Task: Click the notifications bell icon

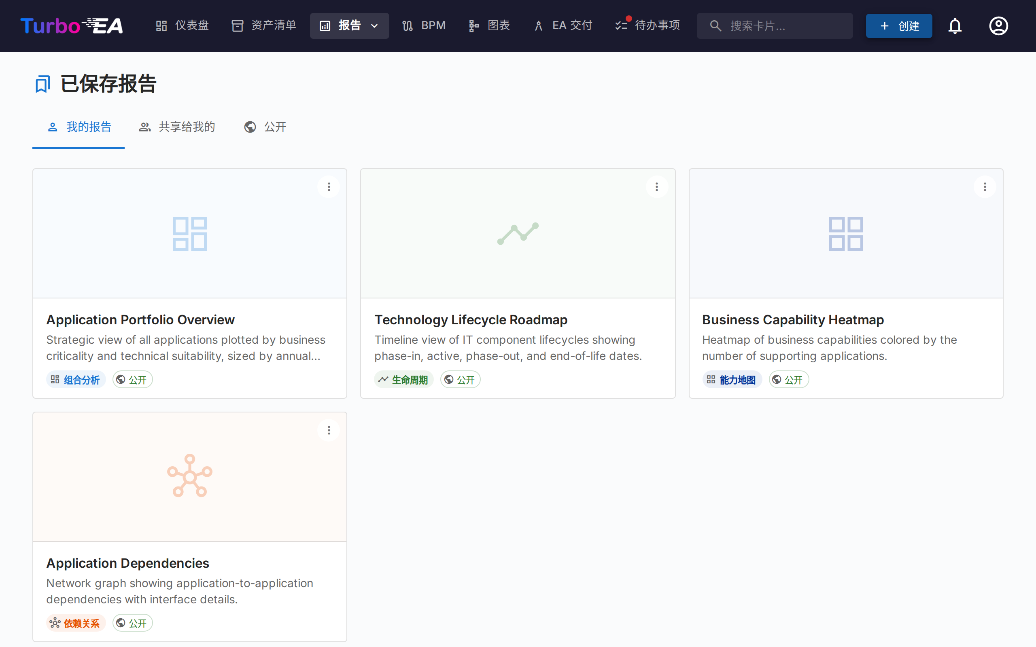Action: pos(955,25)
